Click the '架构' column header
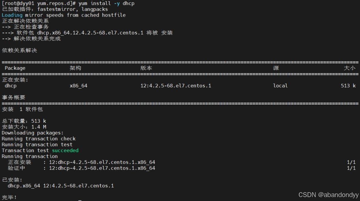 (x=75, y=68)
